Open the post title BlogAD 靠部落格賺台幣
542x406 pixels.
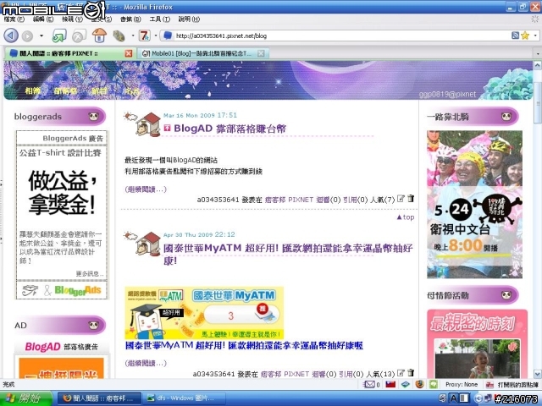coord(230,129)
